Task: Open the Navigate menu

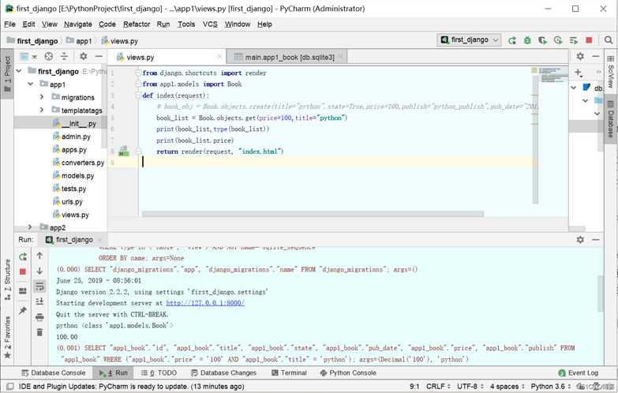Action: click(78, 24)
